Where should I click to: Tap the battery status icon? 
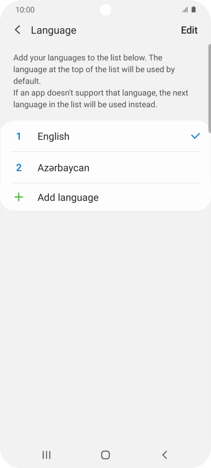[x=194, y=10]
